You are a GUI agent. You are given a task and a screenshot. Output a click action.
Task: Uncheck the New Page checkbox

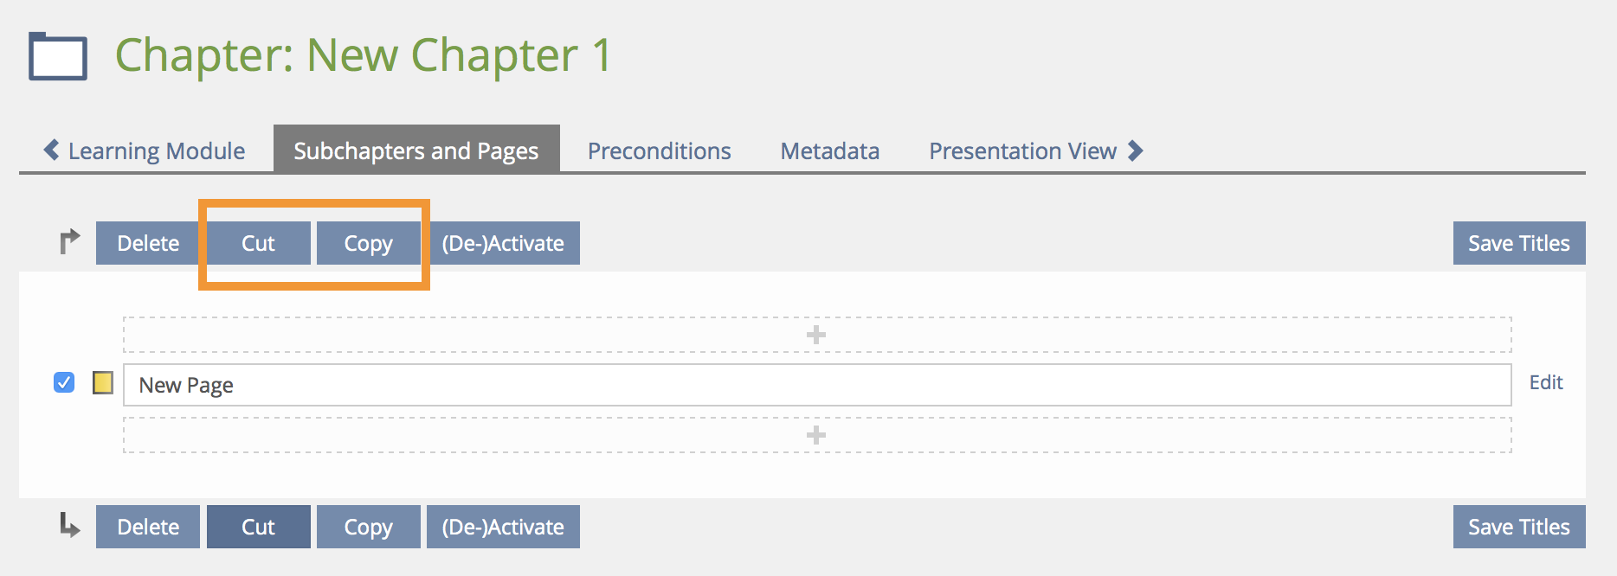click(64, 382)
